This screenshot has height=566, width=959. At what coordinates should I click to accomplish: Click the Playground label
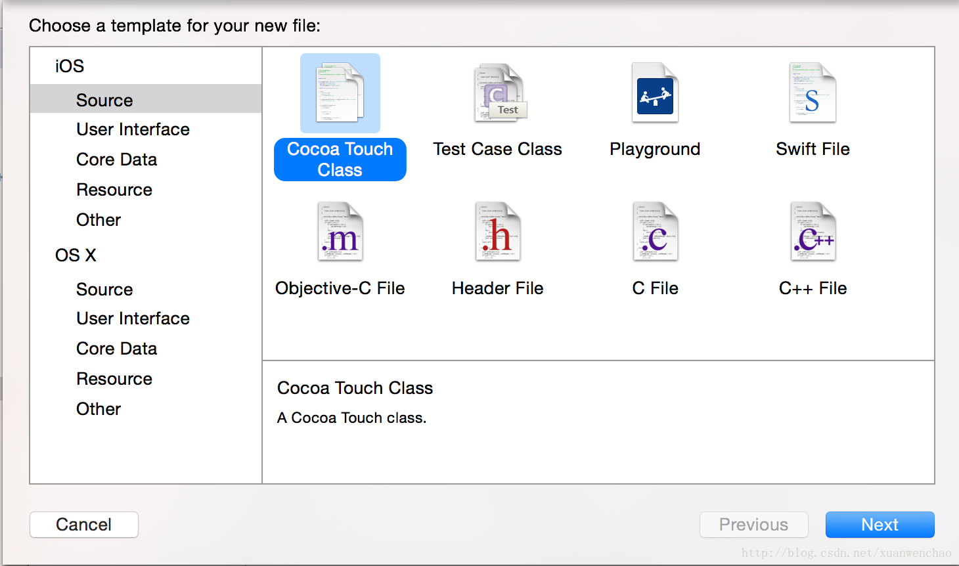[x=655, y=150]
